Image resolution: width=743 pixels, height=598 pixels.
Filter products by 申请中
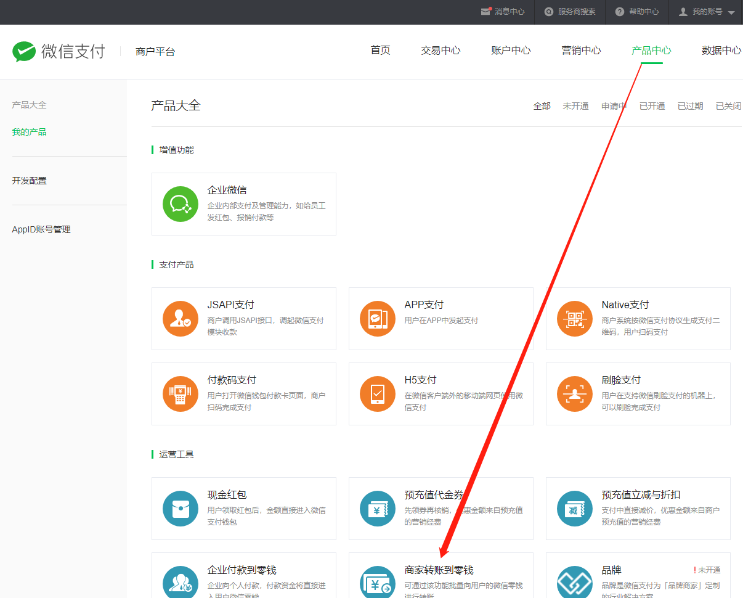[614, 106]
